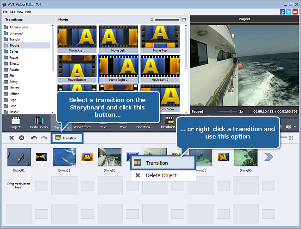Select the Diving01 storyboard clip
Screen dimensions: 301x229
tap(19, 157)
